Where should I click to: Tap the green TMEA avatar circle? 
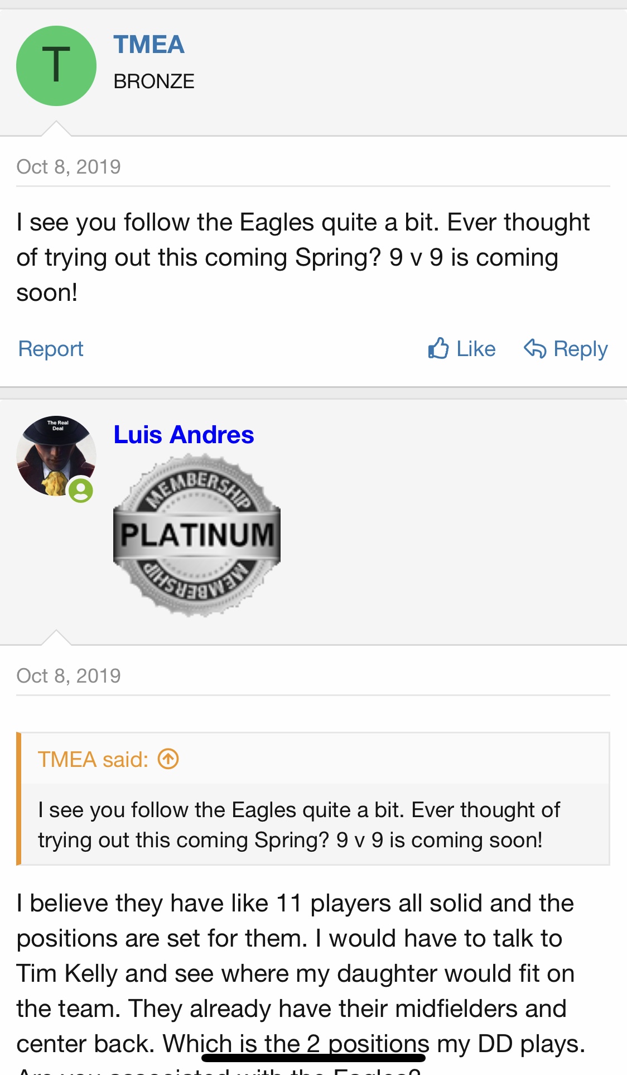[x=56, y=66]
